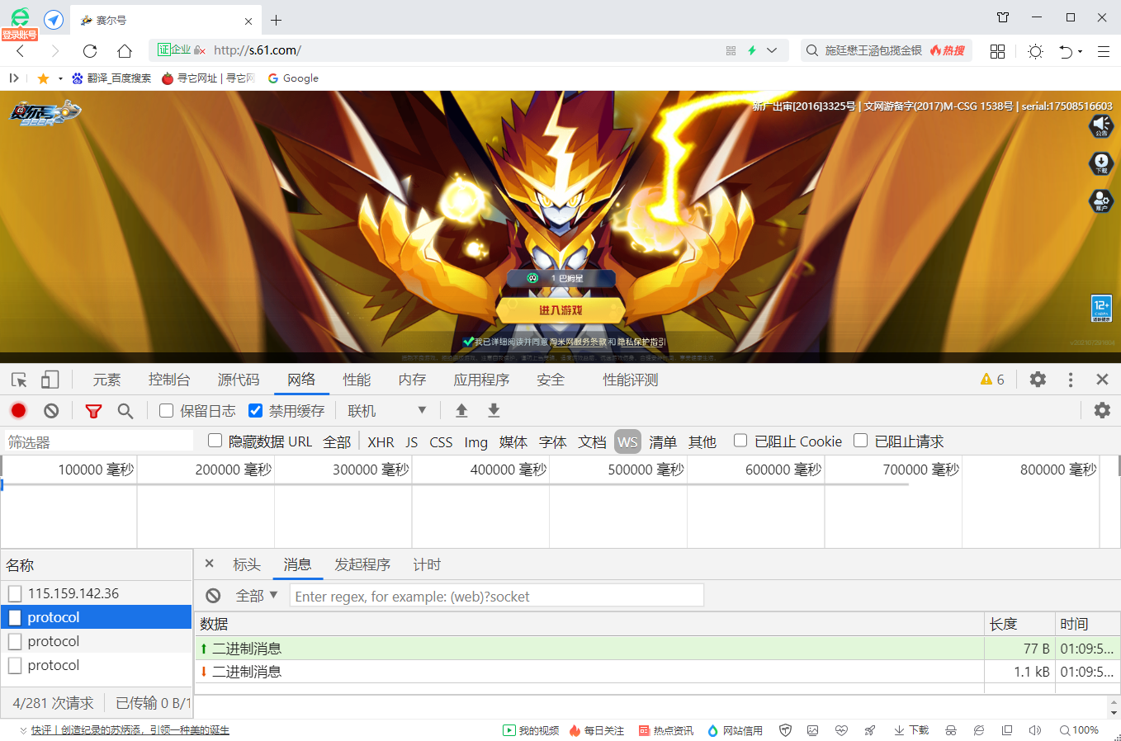Switch to the 计时 tab
The width and height of the screenshot is (1121, 741).
click(x=427, y=564)
